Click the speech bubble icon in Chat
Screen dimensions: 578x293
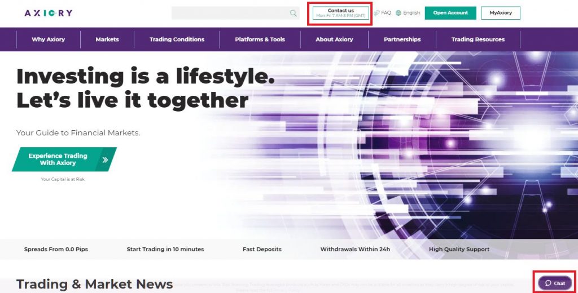click(x=548, y=283)
